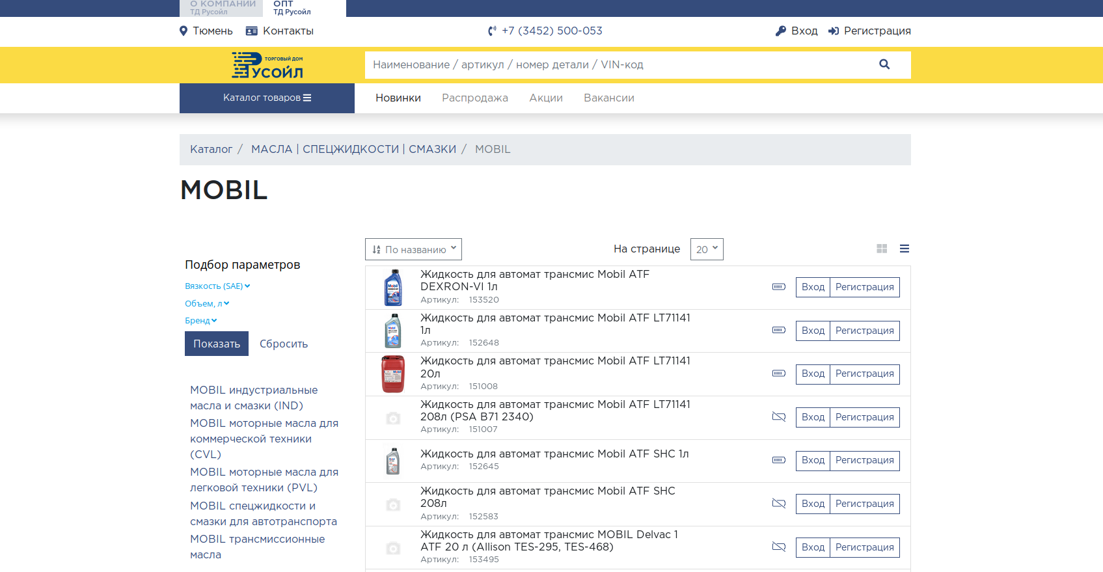The image size is (1103, 572).
Task: Open MOBIL спецжидкости и смазки для автотранспорта
Action: pyautogui.click(x=264, y=513)
